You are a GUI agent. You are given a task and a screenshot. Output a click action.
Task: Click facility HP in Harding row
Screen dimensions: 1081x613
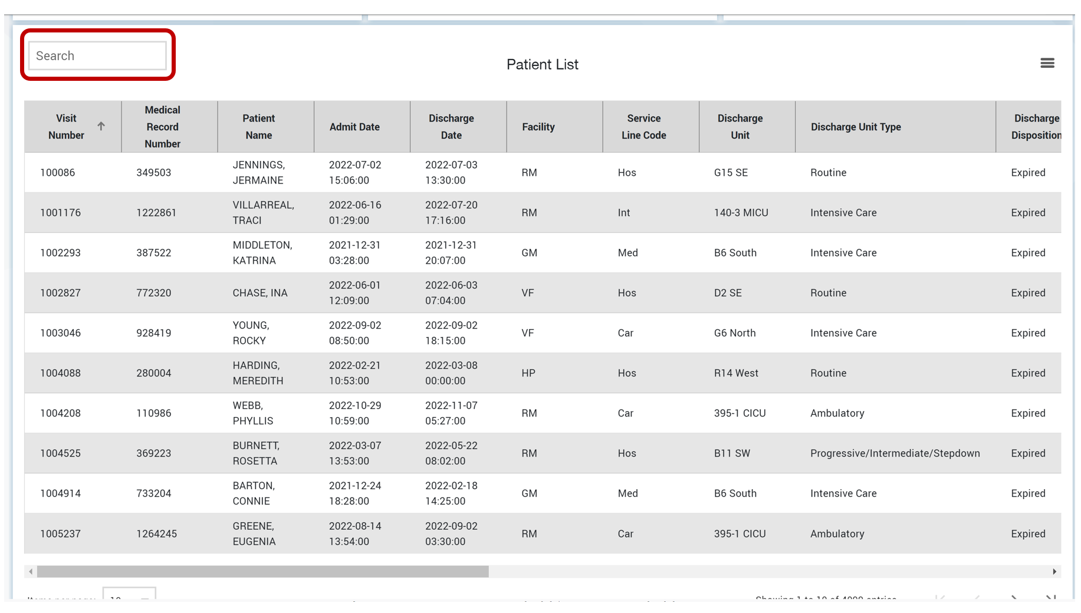(x=528, y=373)
